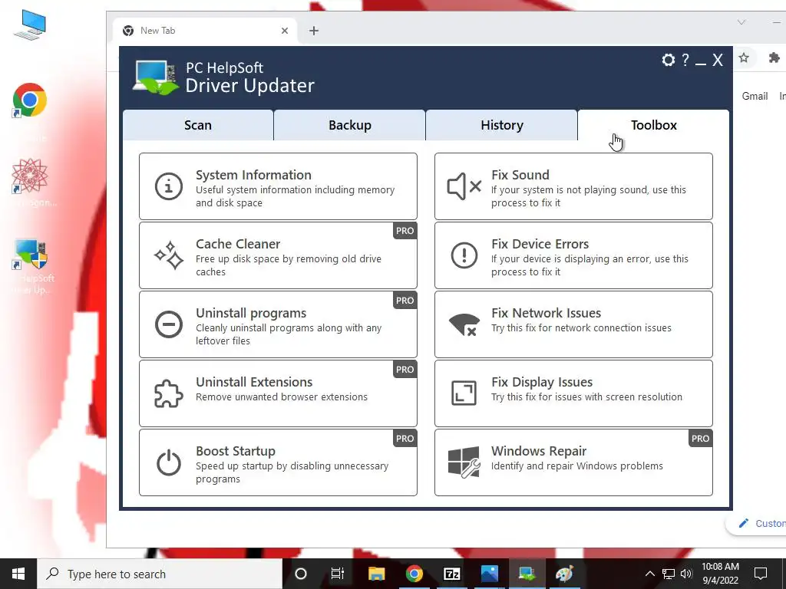
Task: Open volume control in system tray
Action: pyautogui.click(x=686, y=574)
